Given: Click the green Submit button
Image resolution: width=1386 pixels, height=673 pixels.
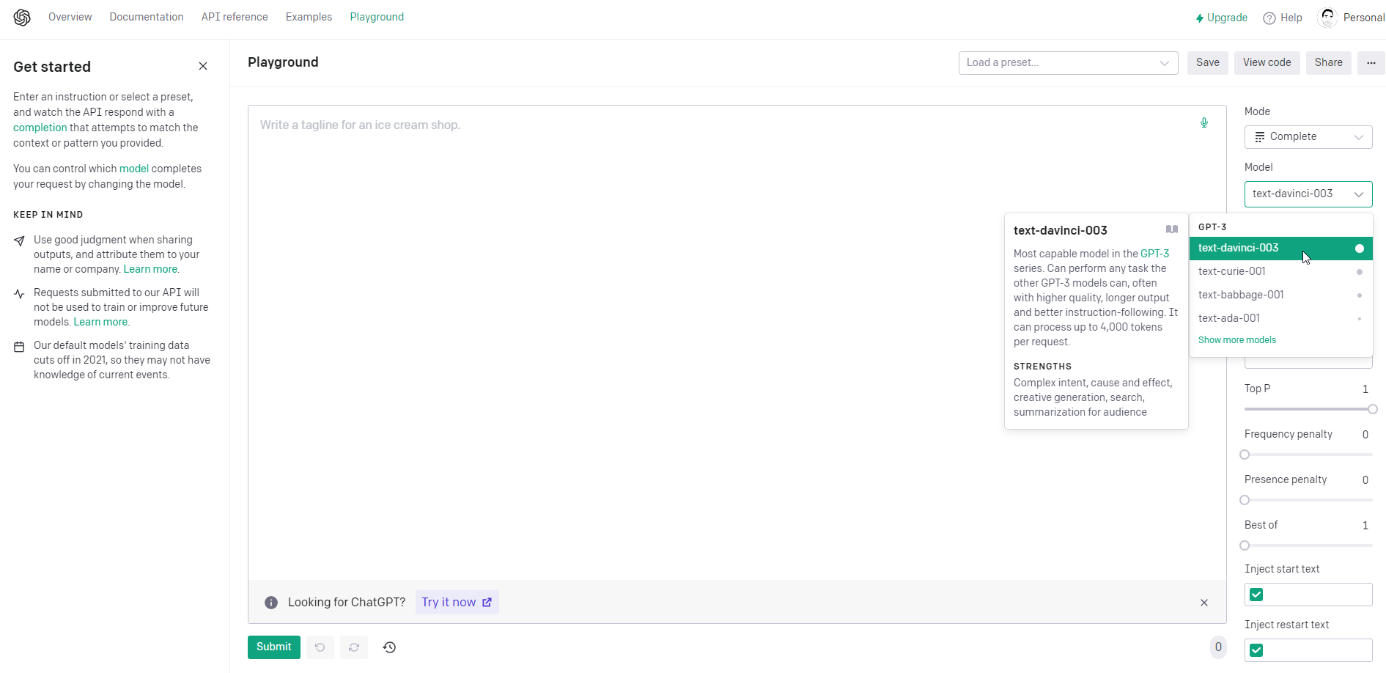Looking at the screenshot, I should (274, 647).
